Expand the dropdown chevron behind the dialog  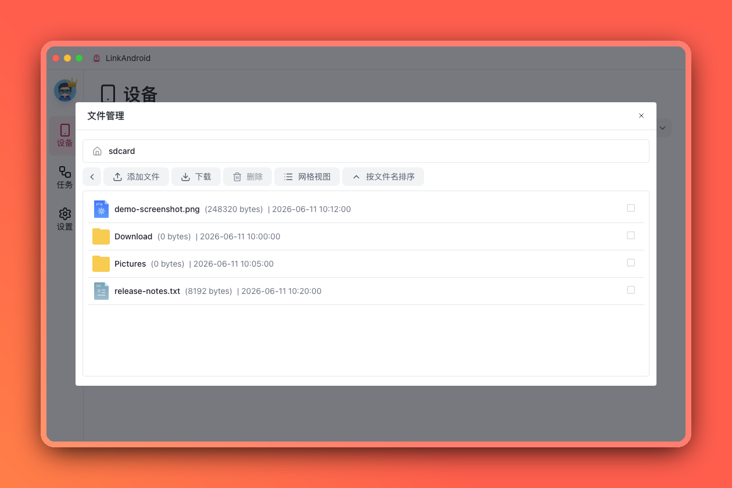tap(662, 128)
